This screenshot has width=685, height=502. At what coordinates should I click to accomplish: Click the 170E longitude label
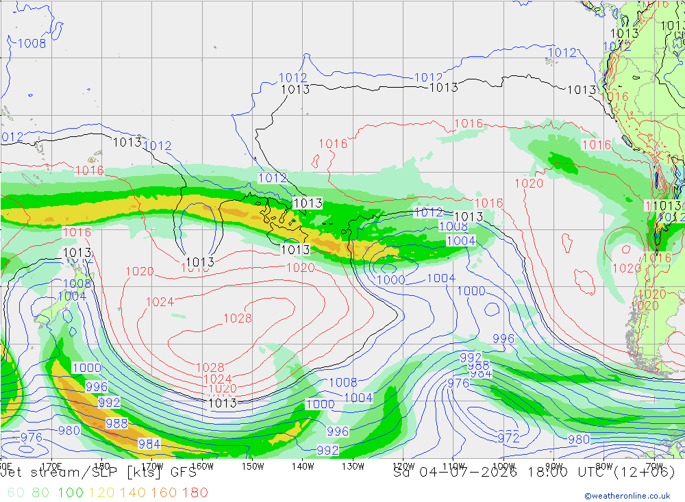coord(51,466)
